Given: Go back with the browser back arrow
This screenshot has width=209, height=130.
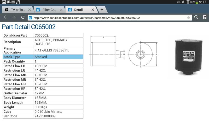Looking at the screenshot, I should click(x=5, y=17).
